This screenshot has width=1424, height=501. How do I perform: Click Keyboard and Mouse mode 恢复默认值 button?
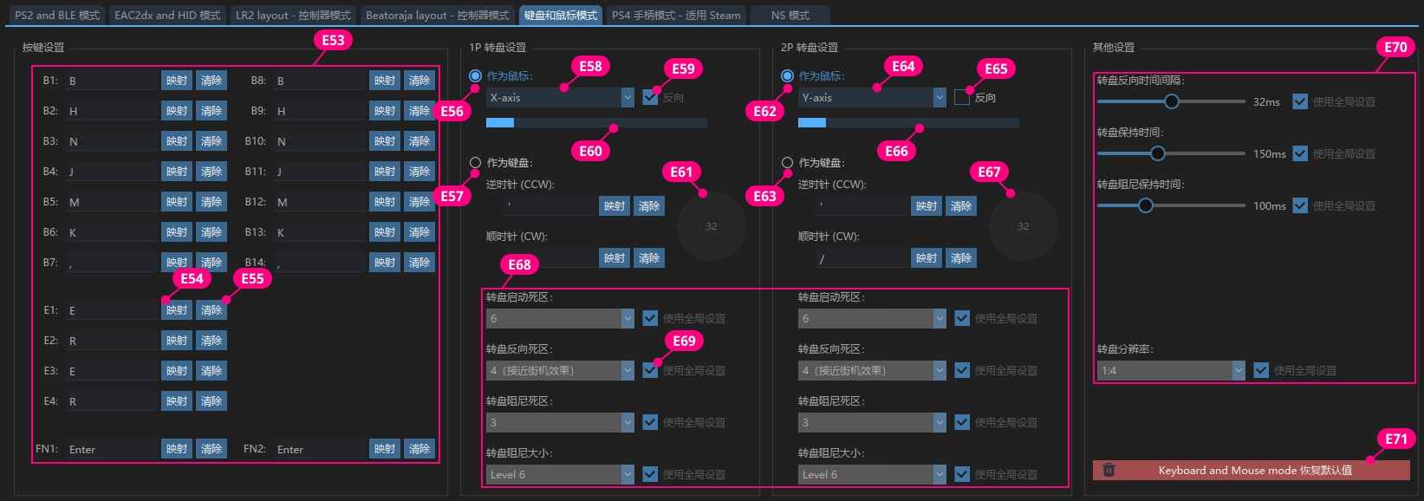pyautogui.click(x=1254, y=471)
